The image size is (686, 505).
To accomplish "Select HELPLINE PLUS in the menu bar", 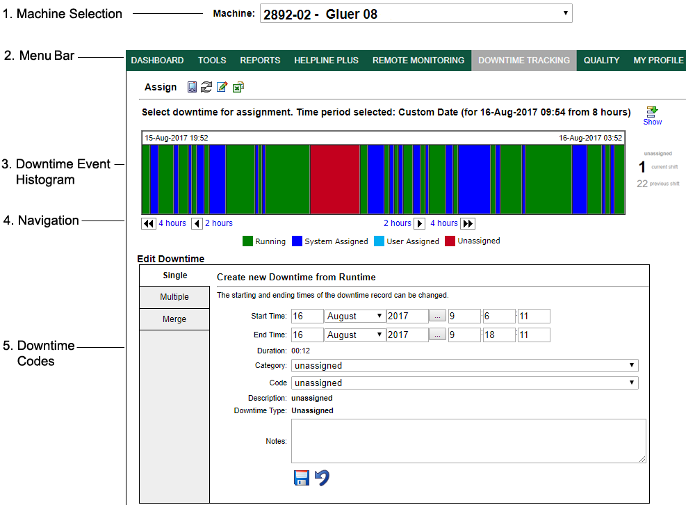I will tap(326, 61).
